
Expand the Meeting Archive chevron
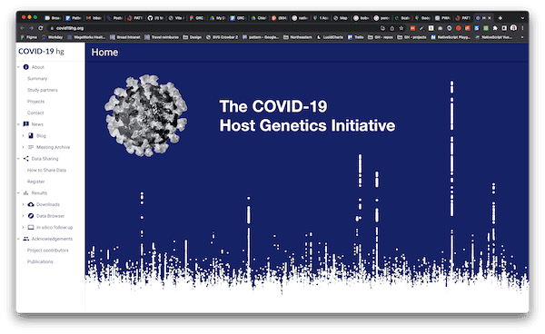pyautogui.click(x=23, y=147)
